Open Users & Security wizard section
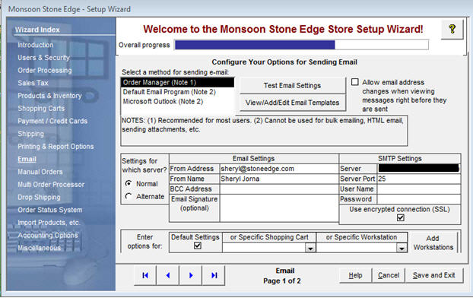The height and width of the screenshot is (298, 473). pos(43,58)
